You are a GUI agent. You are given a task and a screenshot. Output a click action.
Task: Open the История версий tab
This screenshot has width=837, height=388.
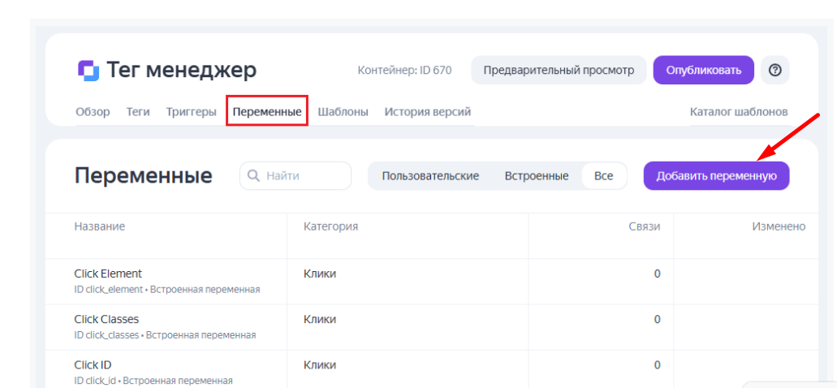point(428,112)
